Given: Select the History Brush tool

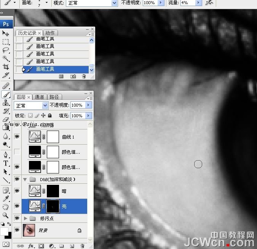Looking at the screenshot, I should pos(6,111).
